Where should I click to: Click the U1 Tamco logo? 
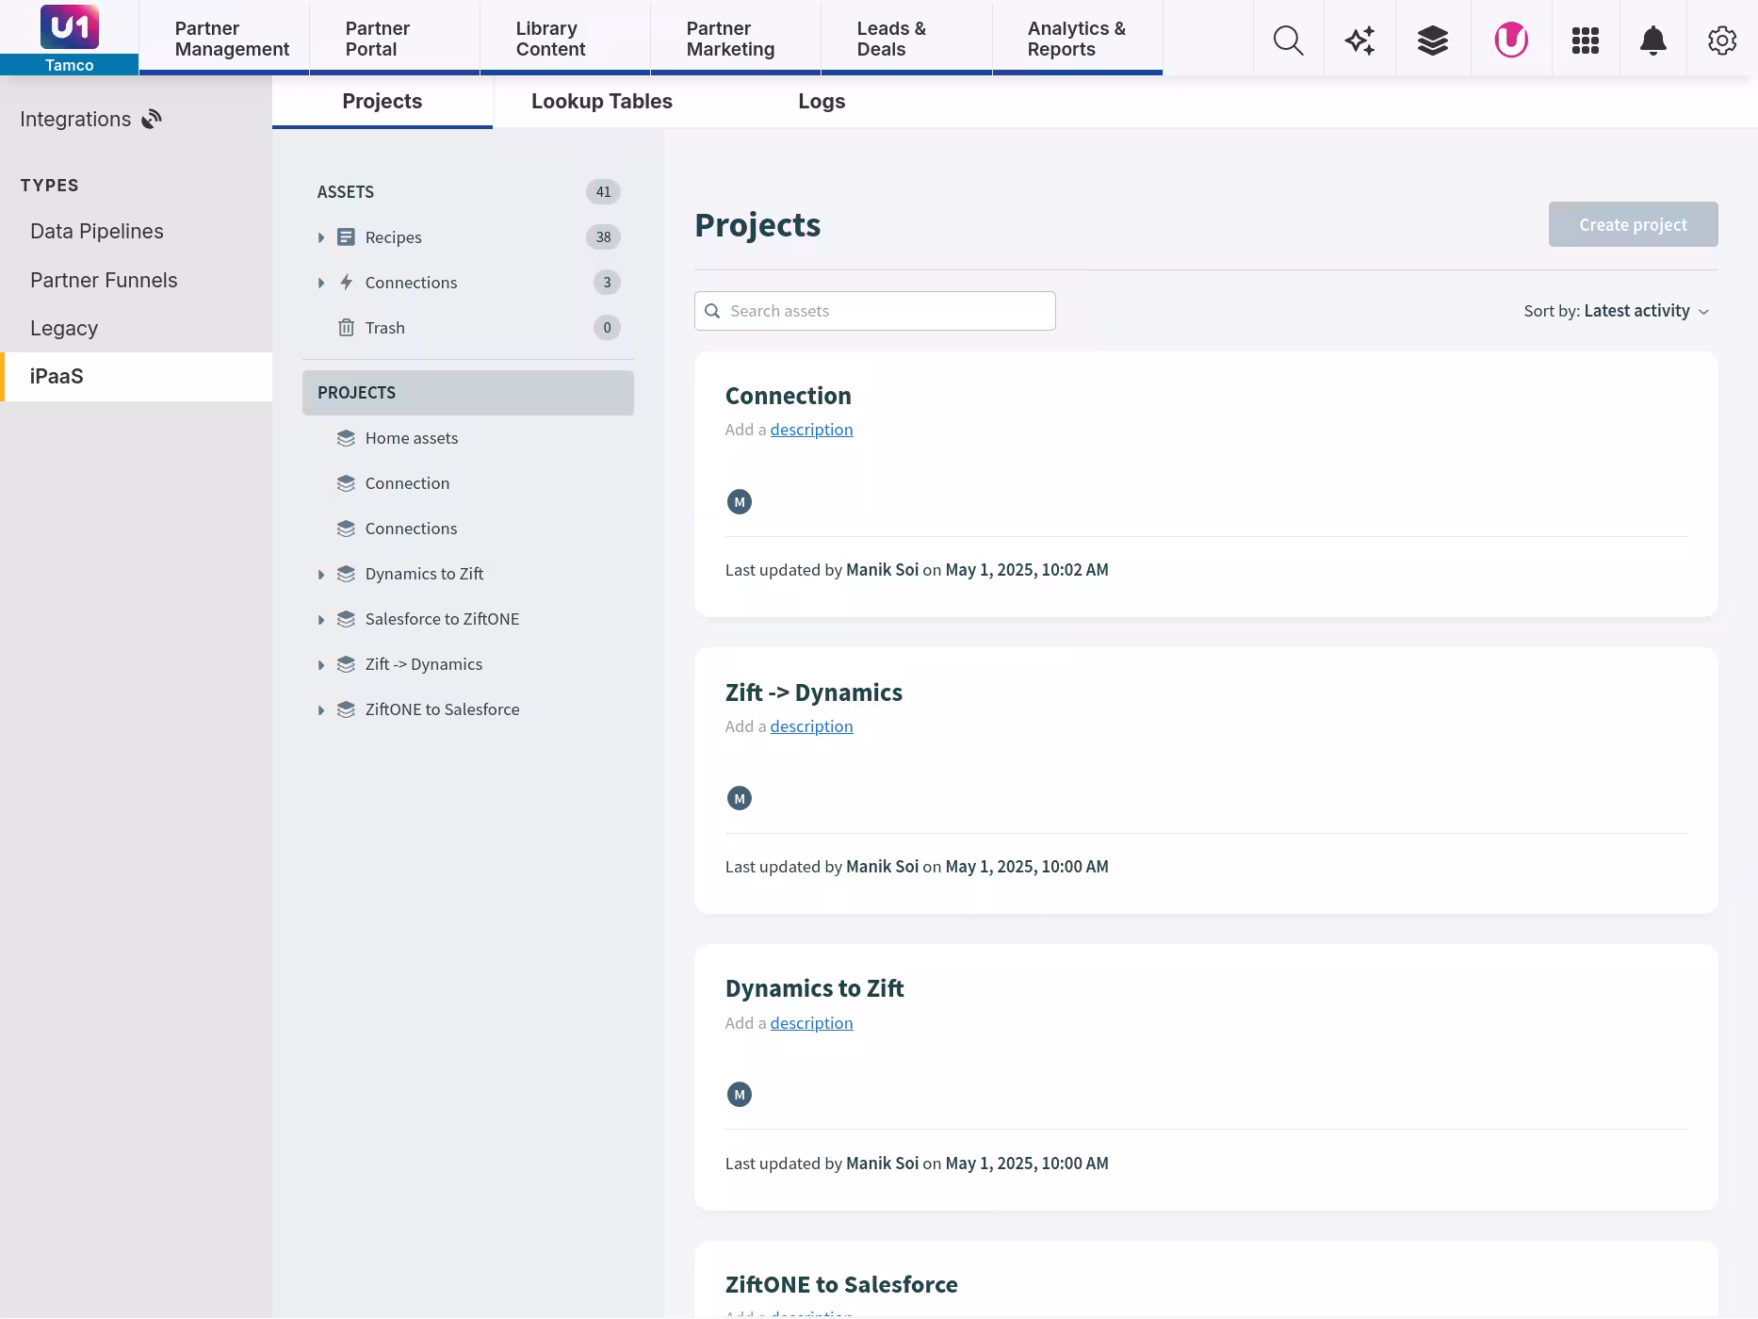click(x=69, y=38)
